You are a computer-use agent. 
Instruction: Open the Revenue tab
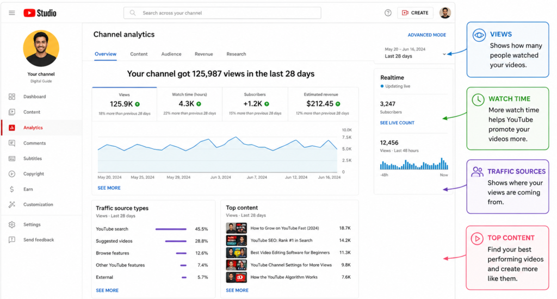(203, 54)
